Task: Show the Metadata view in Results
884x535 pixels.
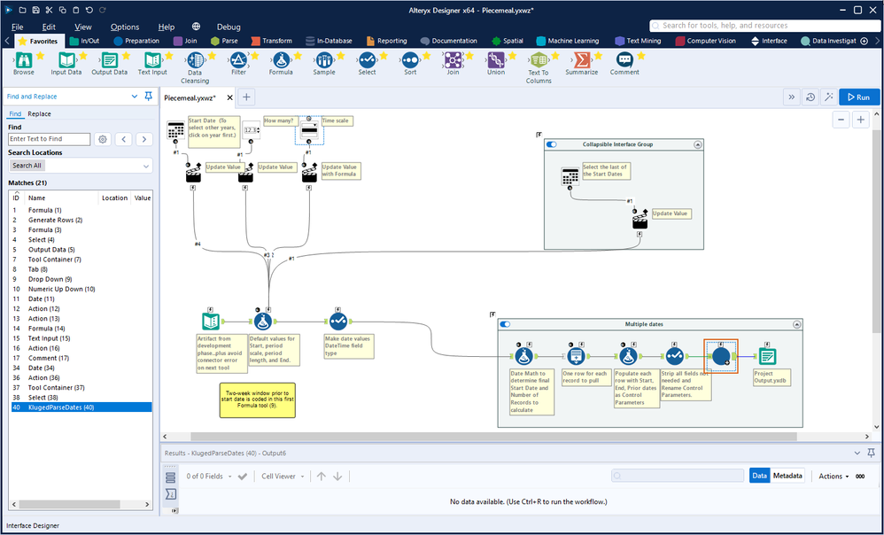Action: (787, 476)
